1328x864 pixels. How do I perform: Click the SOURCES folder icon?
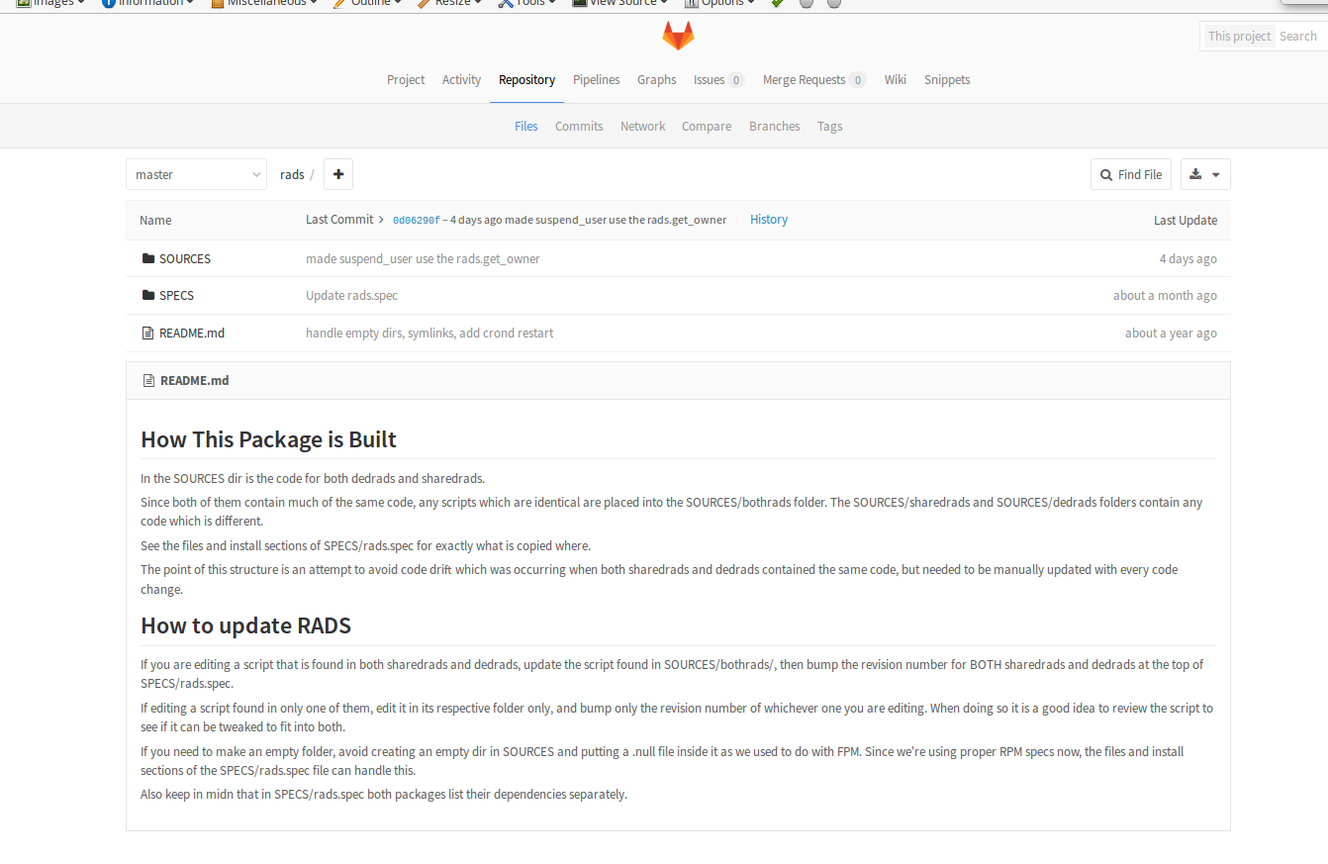click(148, 258)
